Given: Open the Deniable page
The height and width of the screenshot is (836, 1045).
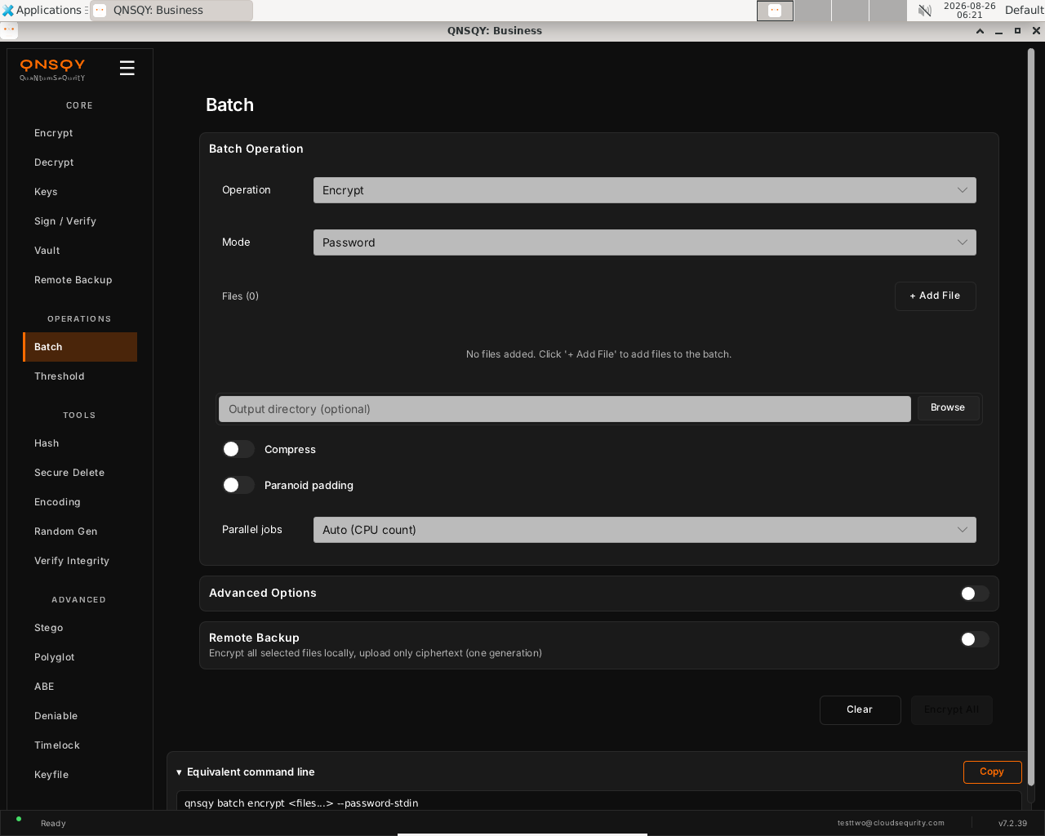Looking at the screenshot, I should click(x=80, y=716).
